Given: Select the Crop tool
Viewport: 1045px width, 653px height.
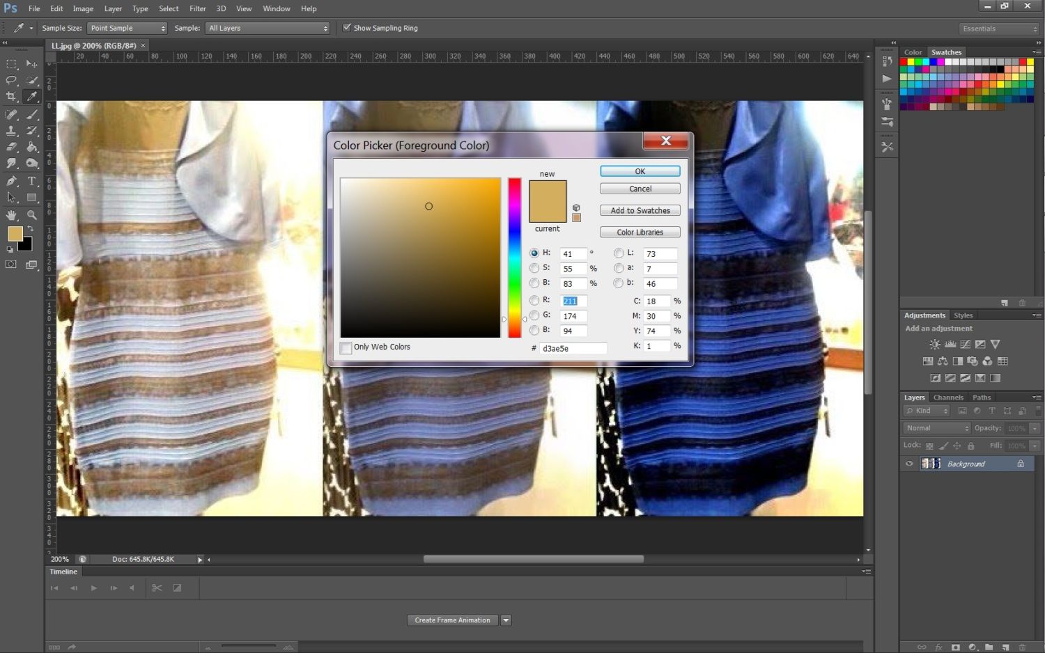Looking at the screenshot, I should coord(11,97).
